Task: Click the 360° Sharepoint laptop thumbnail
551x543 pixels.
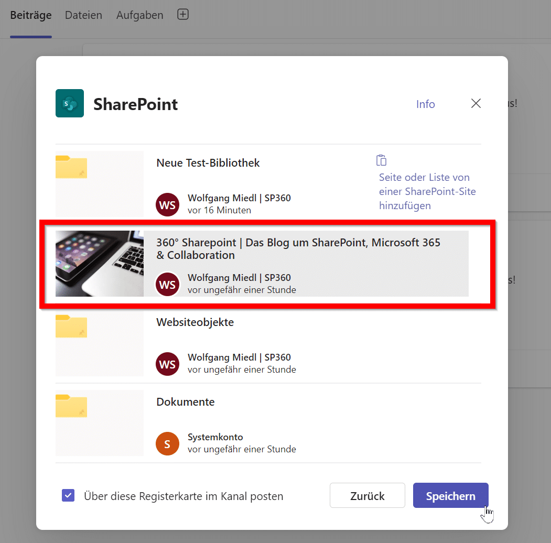Action: (x=100, y=264)
